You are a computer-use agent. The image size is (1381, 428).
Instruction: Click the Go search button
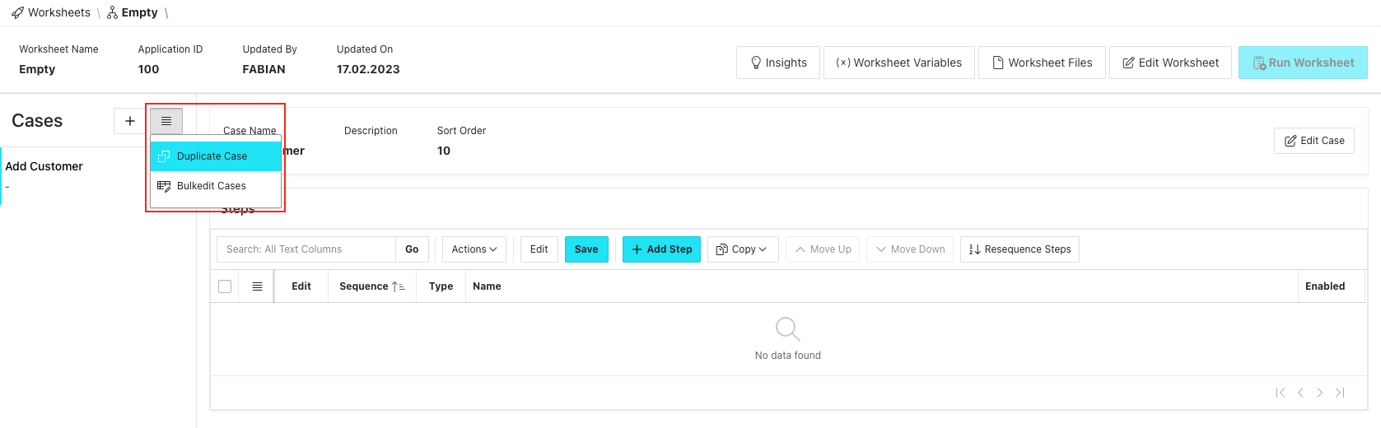(x=412, y=249)
